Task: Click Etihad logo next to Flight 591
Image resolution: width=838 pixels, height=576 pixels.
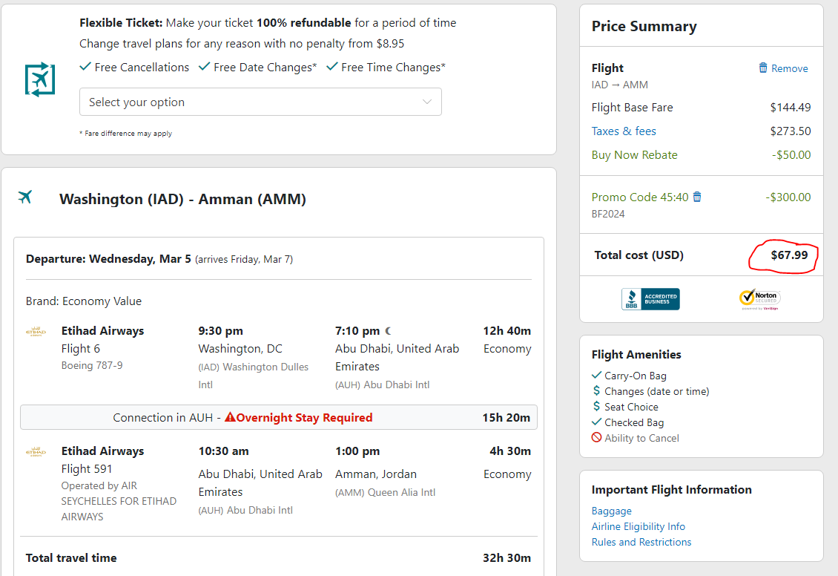Action: click(36, 452)
